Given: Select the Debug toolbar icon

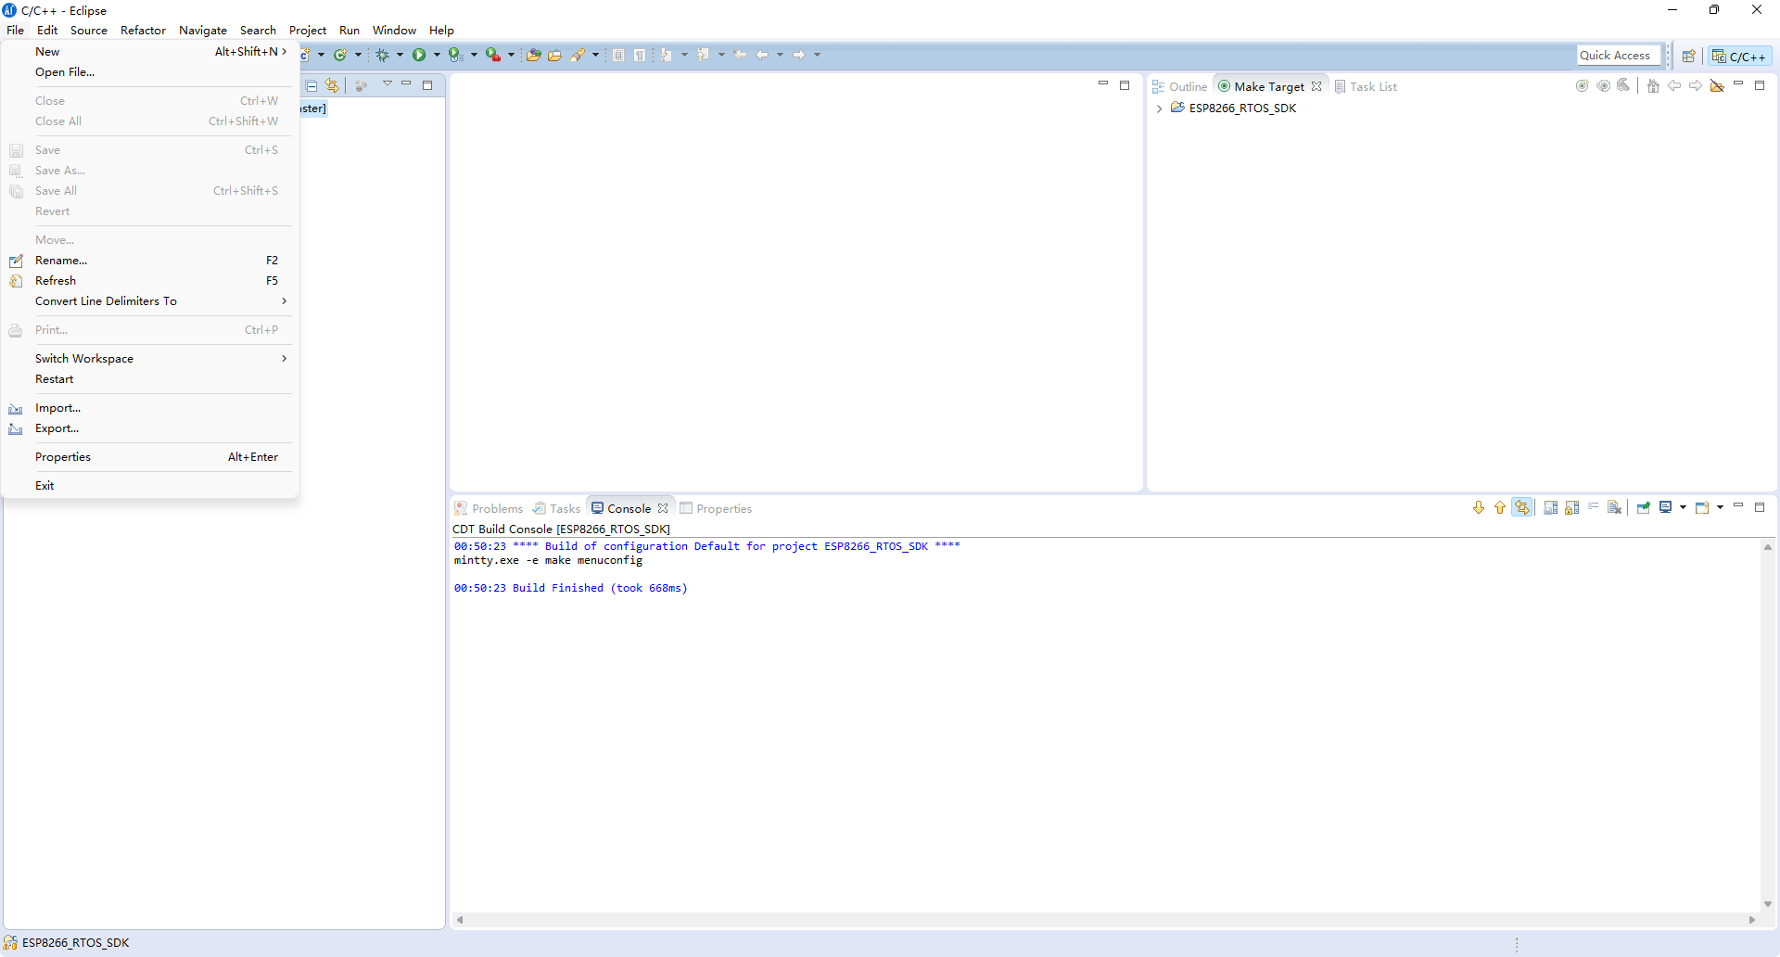Looking at the screenshot, I should click(x=384, y=55).
